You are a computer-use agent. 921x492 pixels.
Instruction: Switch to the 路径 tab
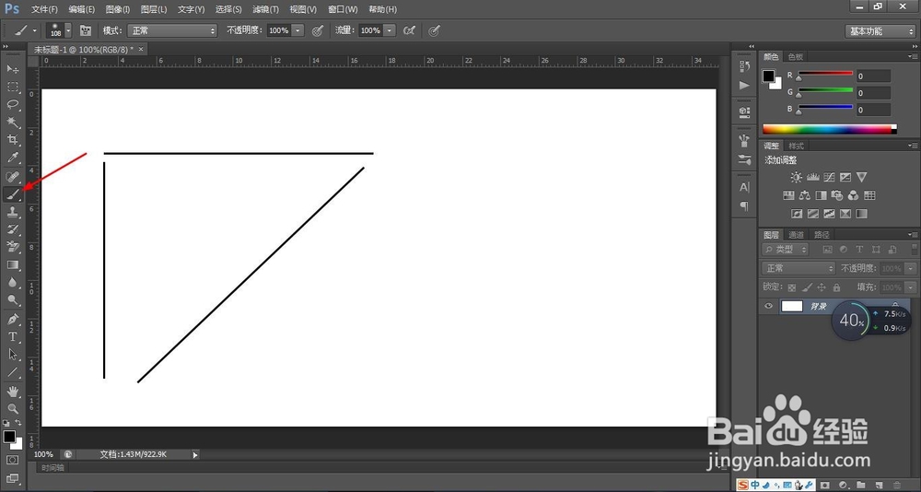[x=821, y=235]
